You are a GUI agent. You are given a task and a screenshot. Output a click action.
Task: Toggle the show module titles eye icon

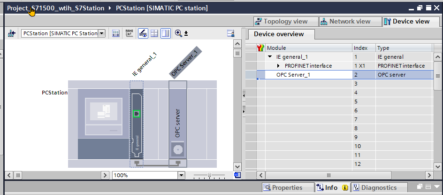[x=143, y=33]
